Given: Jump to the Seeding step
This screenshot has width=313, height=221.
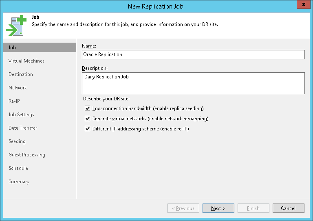Looking at the screenshot, I should point(17,141).
